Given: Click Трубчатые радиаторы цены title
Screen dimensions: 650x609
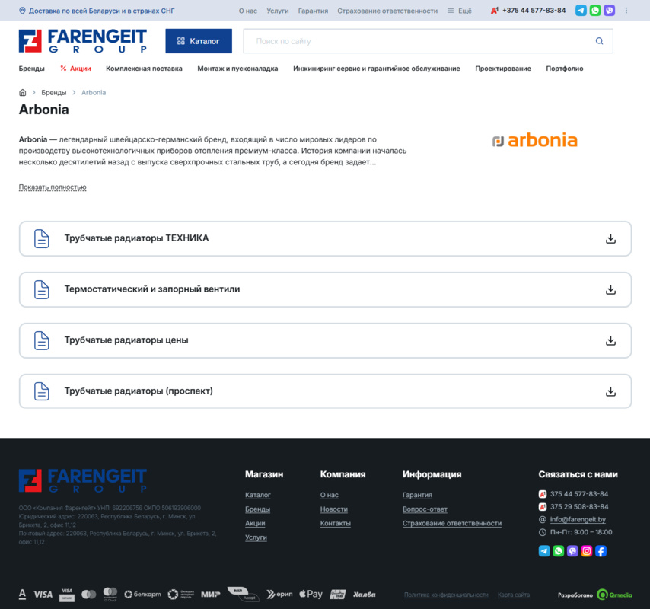Looking at the screenshot, I should 126,340.
